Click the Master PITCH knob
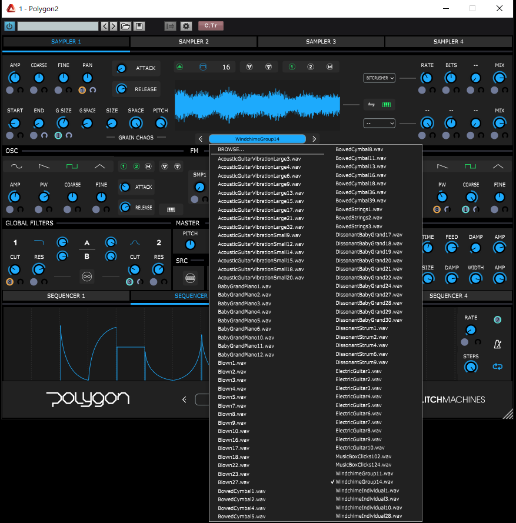Image resolution: width=516 pixels, height=523 pixels. pyautogui.click(x=190, y=245)
